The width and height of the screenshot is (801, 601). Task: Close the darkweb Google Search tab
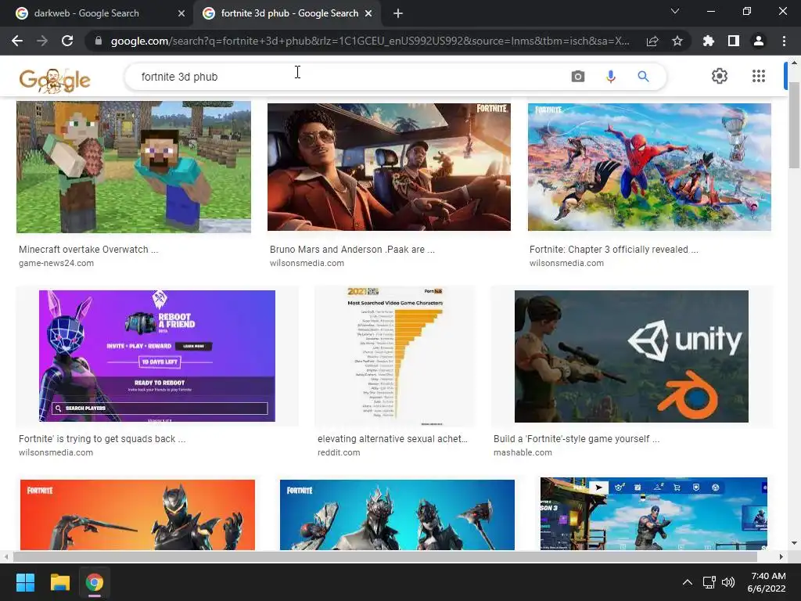pos(181,13)
